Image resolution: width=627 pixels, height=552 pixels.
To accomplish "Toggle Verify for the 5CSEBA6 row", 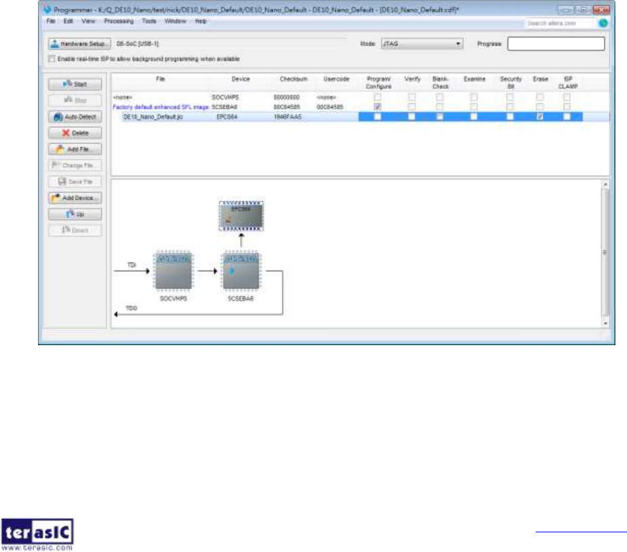I will click(411, 106).
